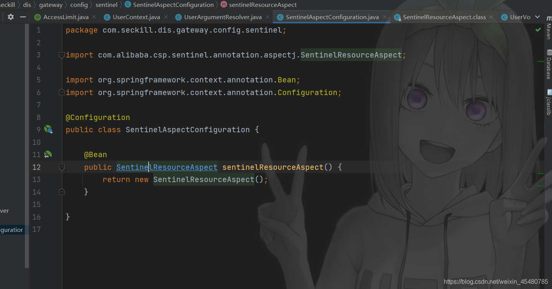Click underlined SentinelResourceAspect return type on line 12
552x289 pixels.
click(x=167, y=167)
